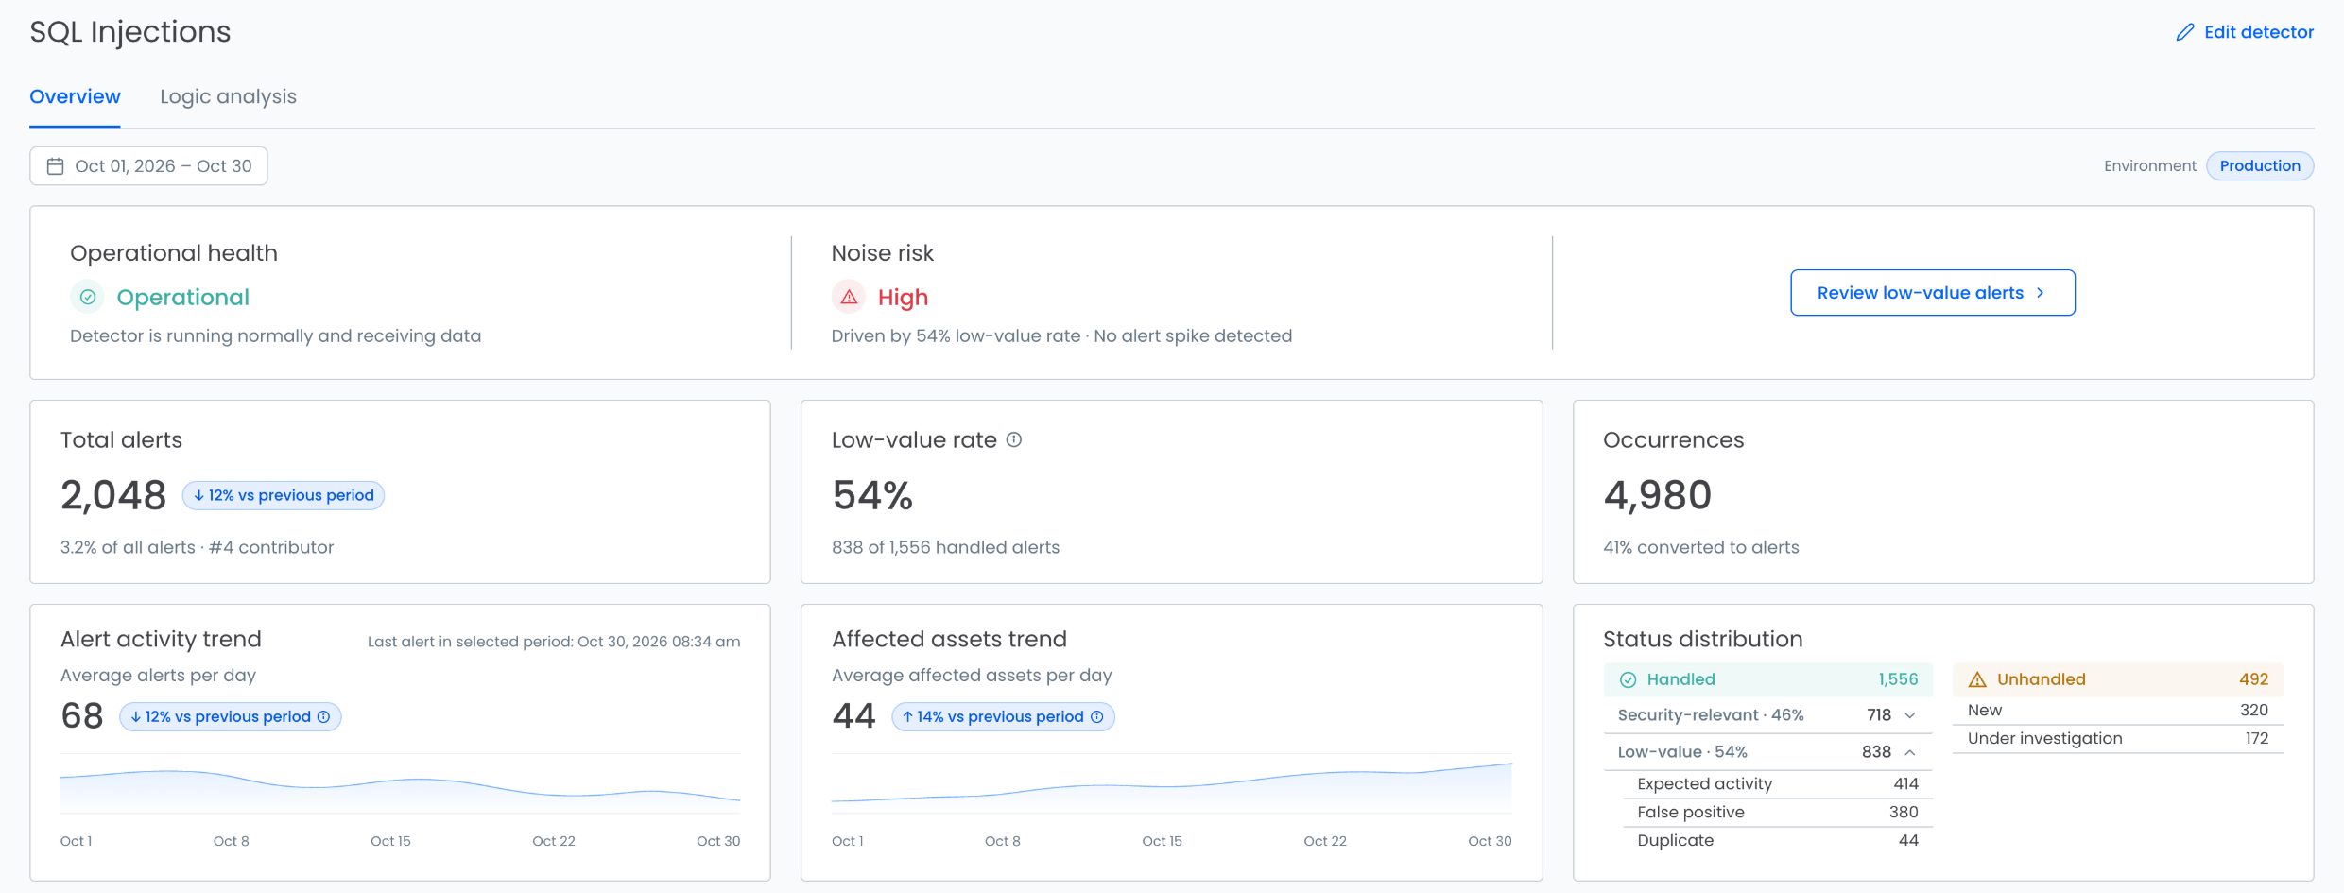Click Review low-value alerts button
This screenshot has height=893, width=2344.
(x=1933, y=293)
